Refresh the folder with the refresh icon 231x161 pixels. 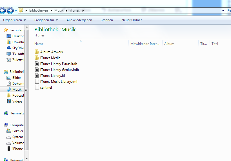tap(229, 10)
